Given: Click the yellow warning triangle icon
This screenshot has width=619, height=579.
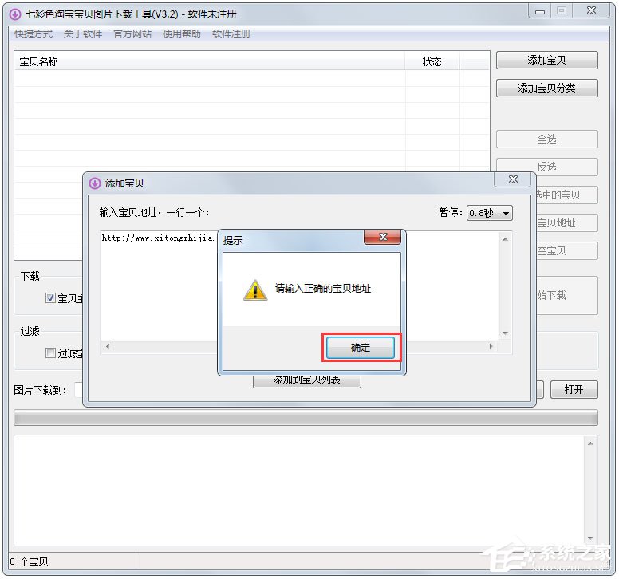Looking at the screenshot, I should pos(255,290).
